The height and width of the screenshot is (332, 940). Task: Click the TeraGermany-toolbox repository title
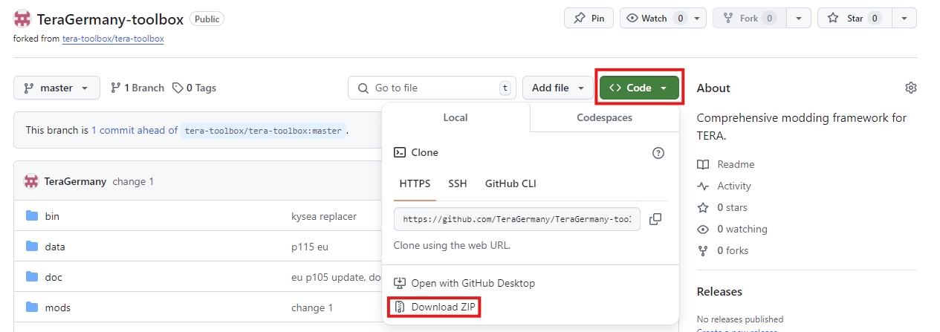pyautogui.click(x=110, y=19)
